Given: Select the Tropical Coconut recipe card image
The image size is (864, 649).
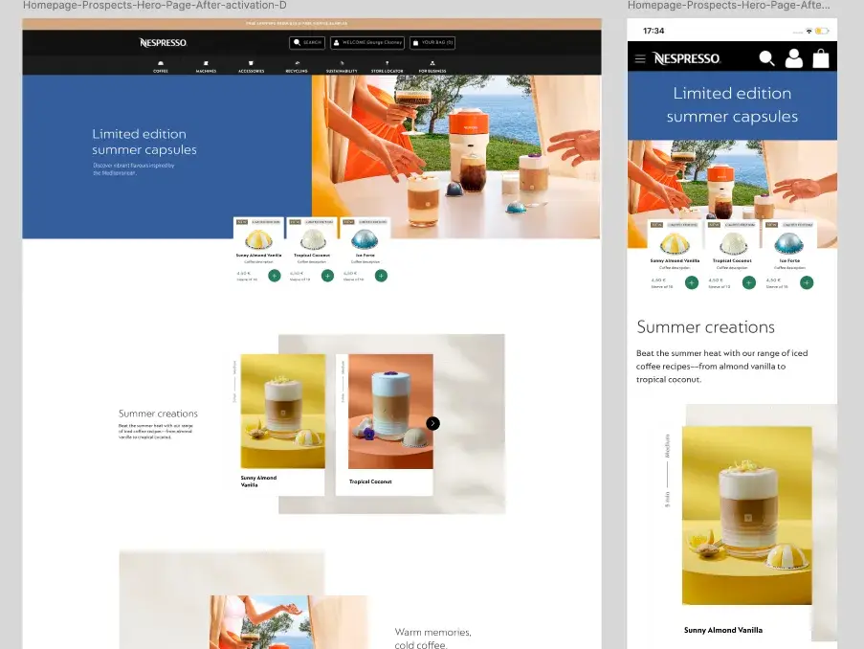Looking at the screenshot, I should point(384,412).
